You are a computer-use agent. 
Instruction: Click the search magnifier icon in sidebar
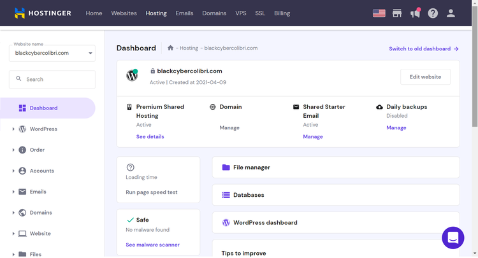pos(18,78)
